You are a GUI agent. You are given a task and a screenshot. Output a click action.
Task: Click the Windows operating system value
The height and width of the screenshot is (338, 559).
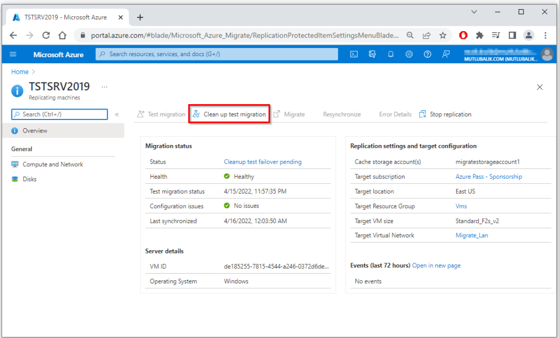pyautogui.click(x=236, y=281)
